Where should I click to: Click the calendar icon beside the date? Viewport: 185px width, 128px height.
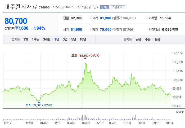click(62, 8)
